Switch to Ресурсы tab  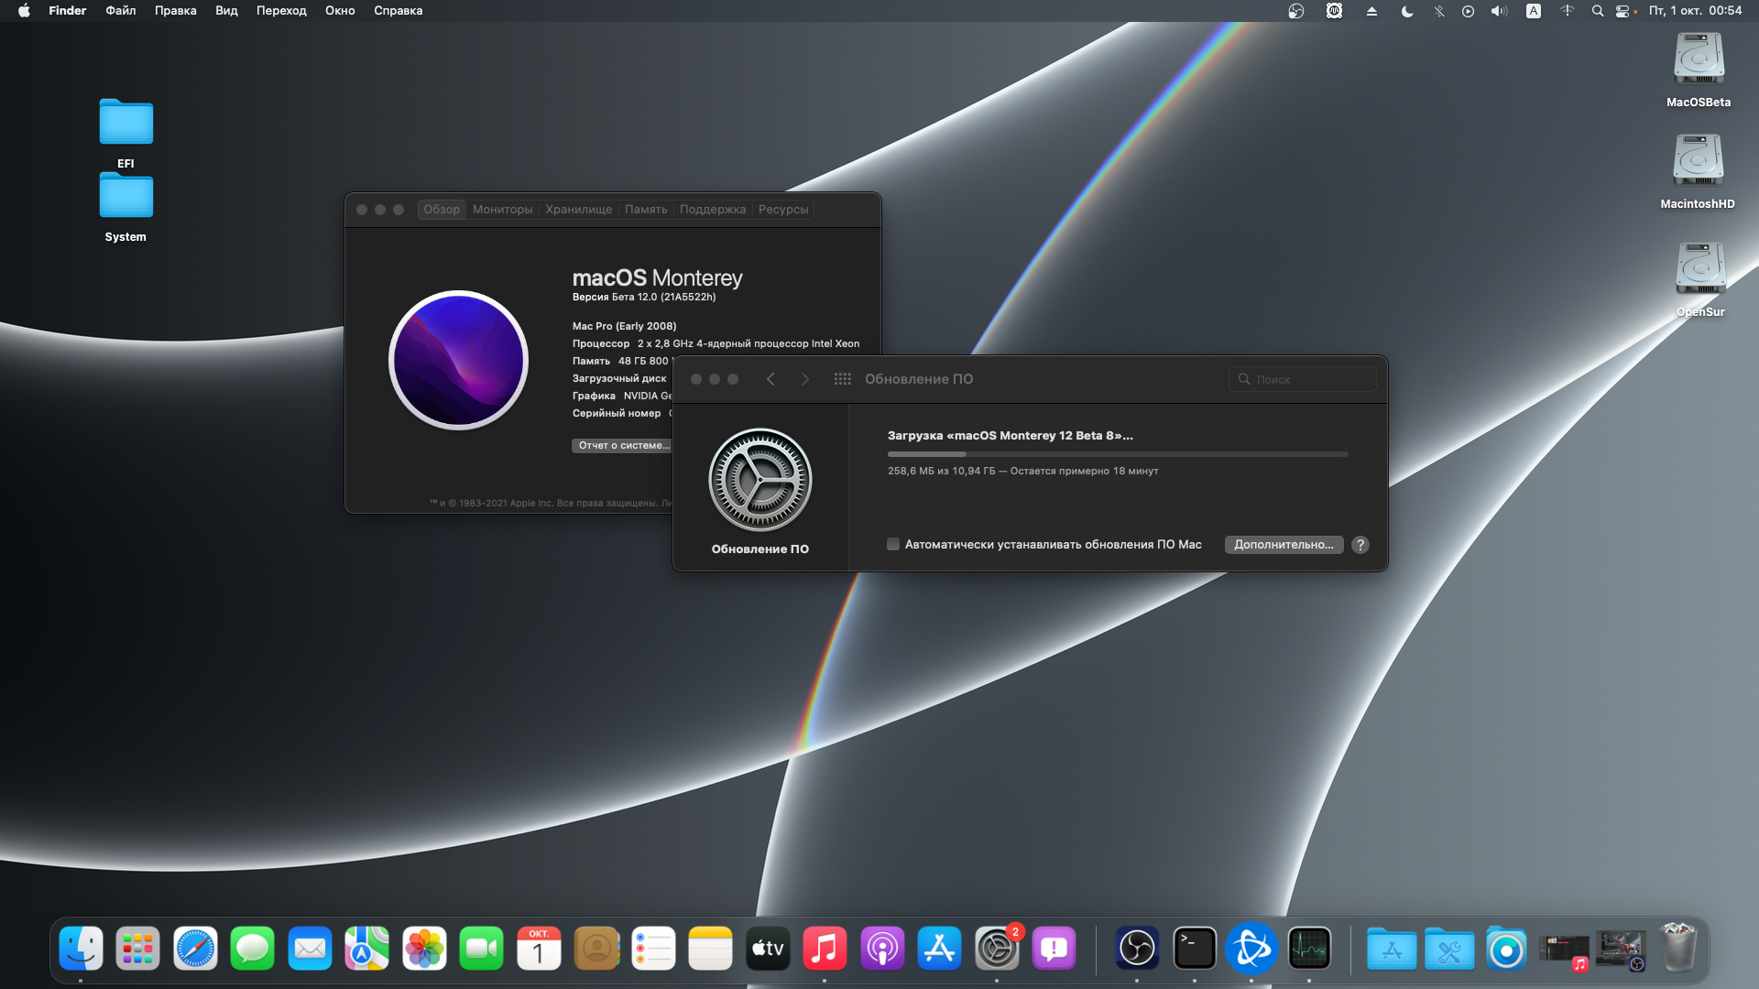coord(783,210)
